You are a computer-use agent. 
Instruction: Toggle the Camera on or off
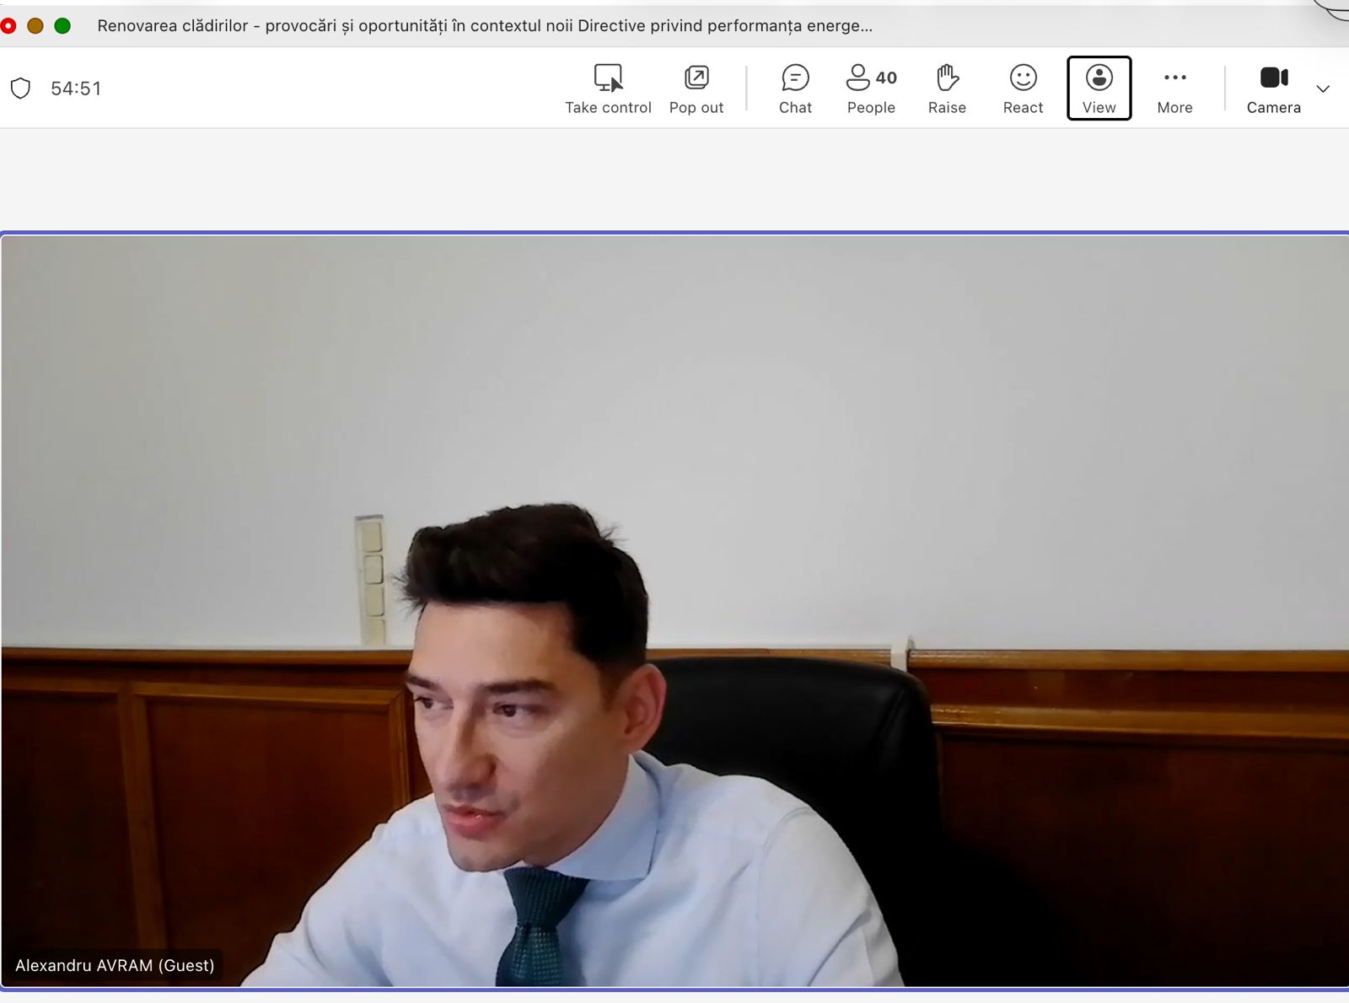tap(1273, 88)
